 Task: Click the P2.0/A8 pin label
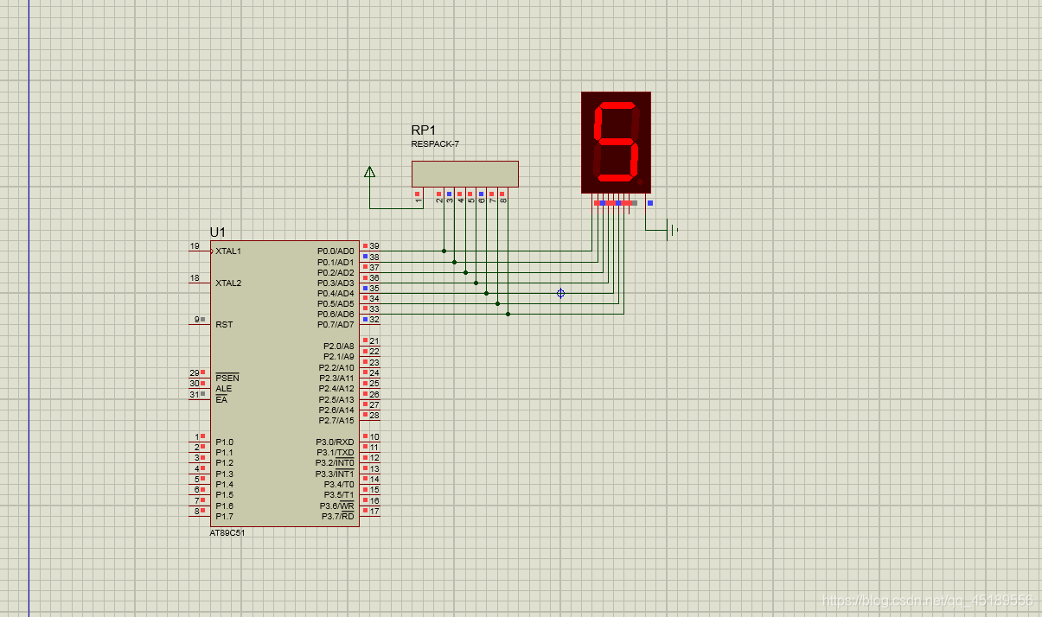338,346
